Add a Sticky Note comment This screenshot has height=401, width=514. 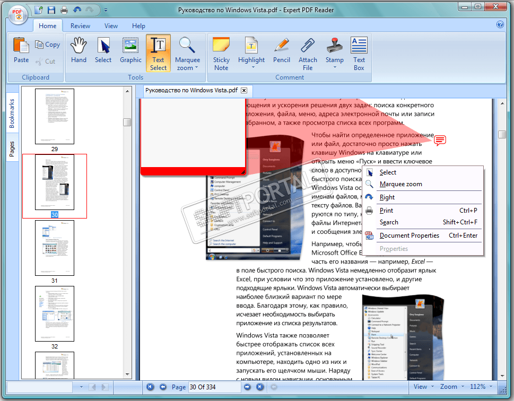point(221,54)
